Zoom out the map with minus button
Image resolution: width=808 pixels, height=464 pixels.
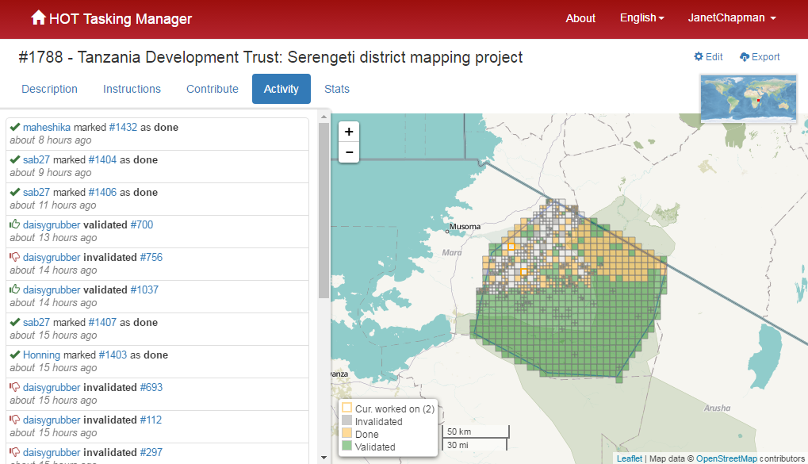[349, 152]
